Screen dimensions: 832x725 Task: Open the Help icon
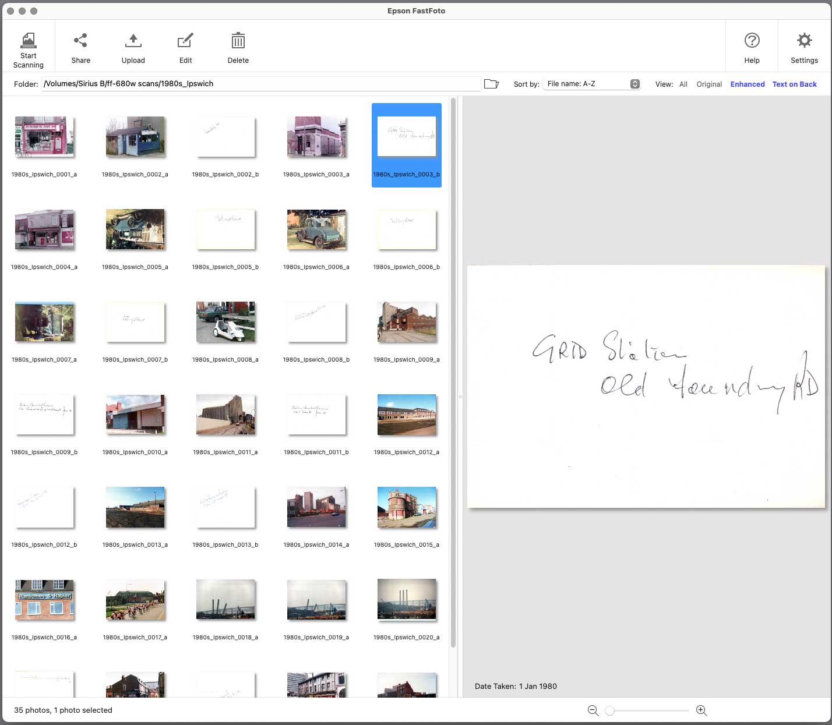[752, 40]
